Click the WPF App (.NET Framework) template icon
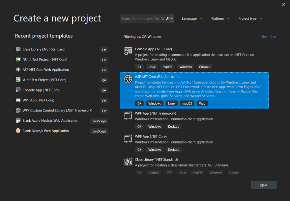This screenshot has height=201, width=290. point(128,116)
